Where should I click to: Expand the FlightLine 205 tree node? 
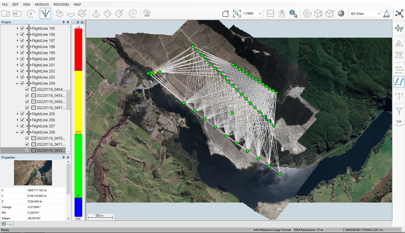tap(17, 114)
